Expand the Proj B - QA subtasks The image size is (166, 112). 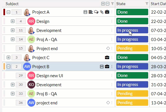click(x=13, y=94)
